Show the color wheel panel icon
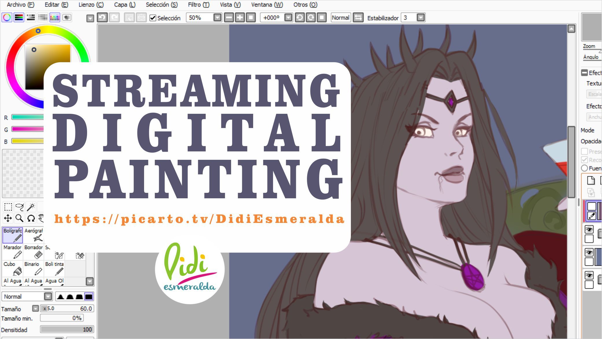 tap(7, 18)
